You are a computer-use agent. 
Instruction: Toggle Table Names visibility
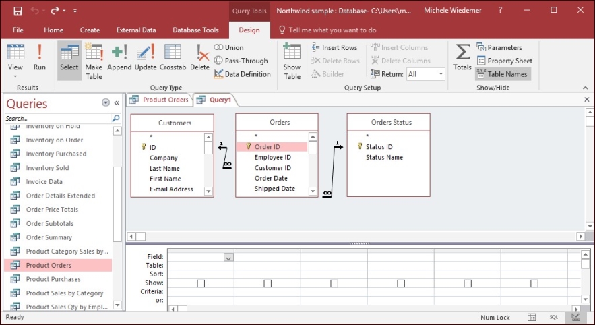(x=503, y=74)
